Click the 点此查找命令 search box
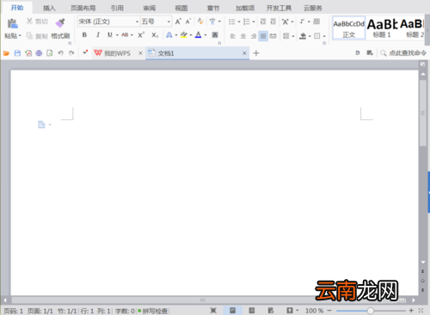430x315 pixels. [x=403, y=53]
